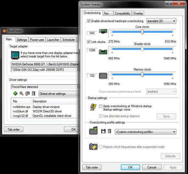Viewport: 188px width, 174px height.
Task: Click the memory clock value field 700
Action: click(x=92, y=76)
